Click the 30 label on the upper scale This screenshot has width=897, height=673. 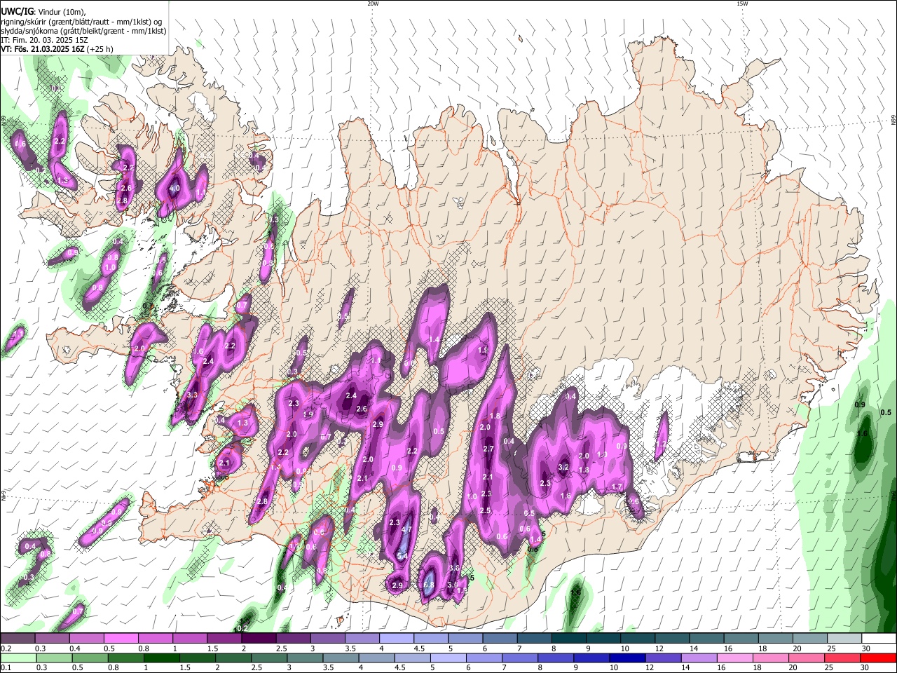pyautogui.click(x=866, y=648)
